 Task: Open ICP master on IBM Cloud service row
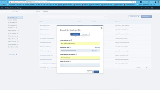pyautogui.click(x=45, y=47)
